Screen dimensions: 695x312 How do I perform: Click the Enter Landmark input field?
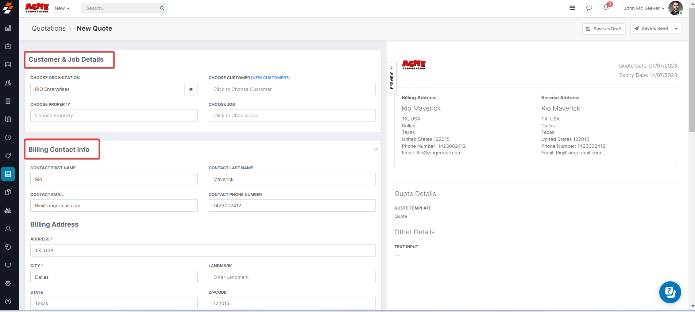[x=292, y=277]
